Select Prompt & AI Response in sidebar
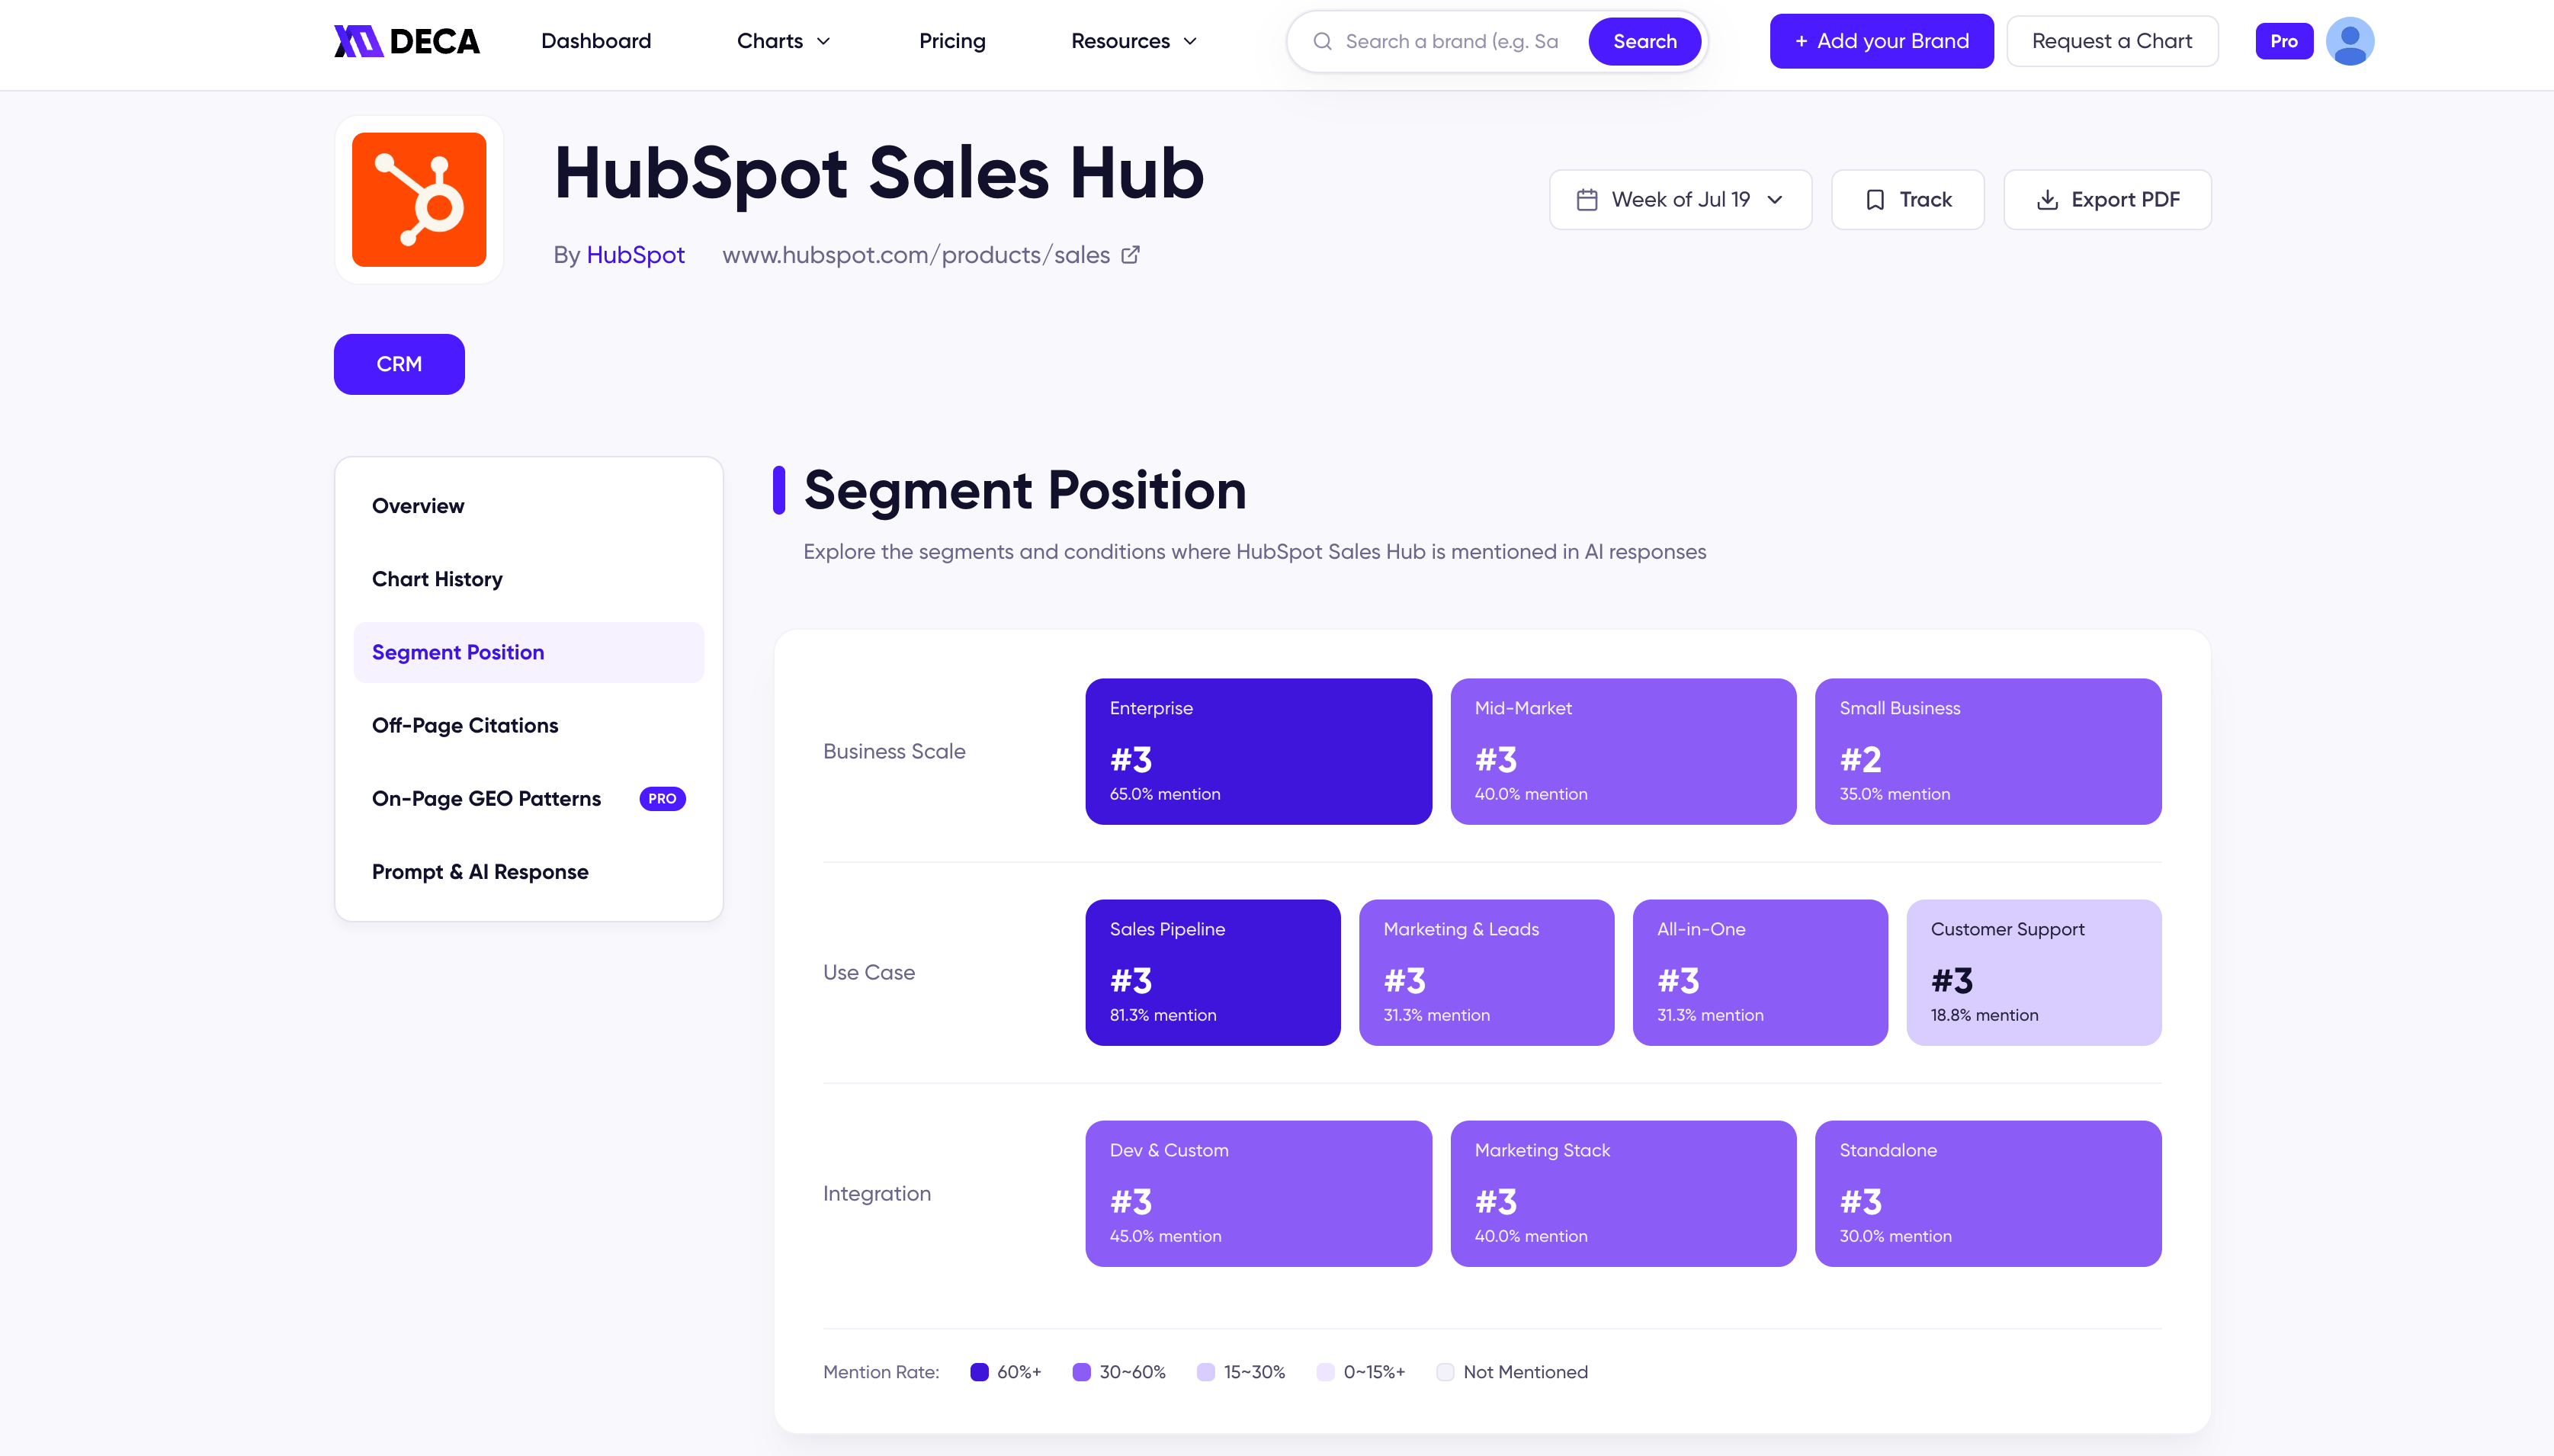The height and width of the screenshot is (1456, 2554). pyautogui.click(x=528, y=872)
